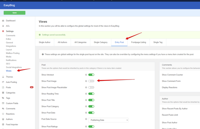Click the Custom Fields icon
The image size is (200, 129).
click(x=3, y=103)
